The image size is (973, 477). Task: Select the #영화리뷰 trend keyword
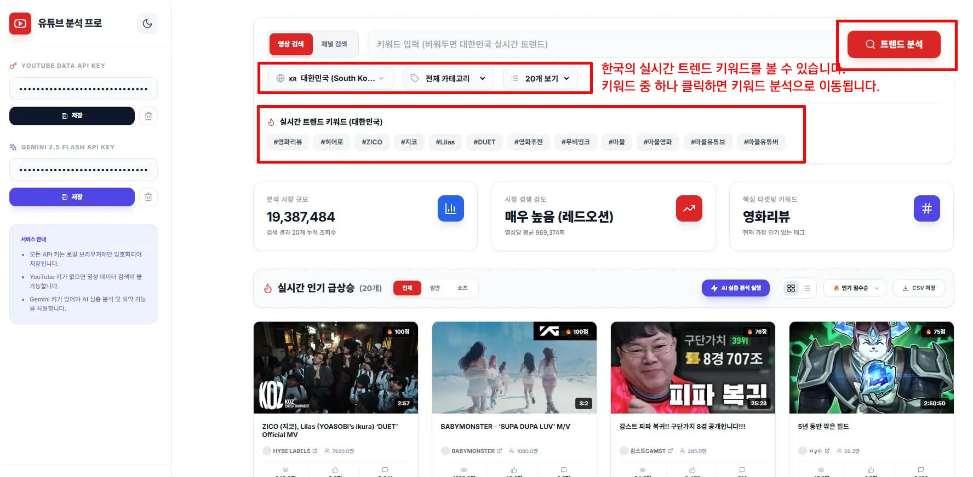coord(288,142)
